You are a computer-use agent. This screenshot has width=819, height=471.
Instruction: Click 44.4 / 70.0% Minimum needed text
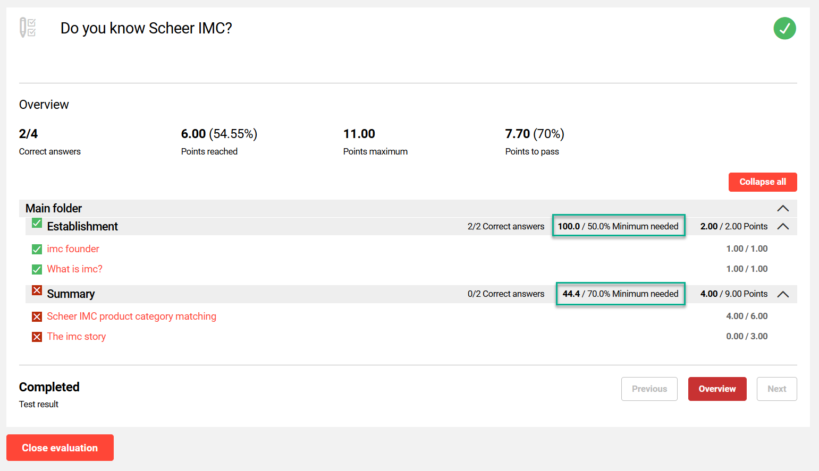[620, 294]
